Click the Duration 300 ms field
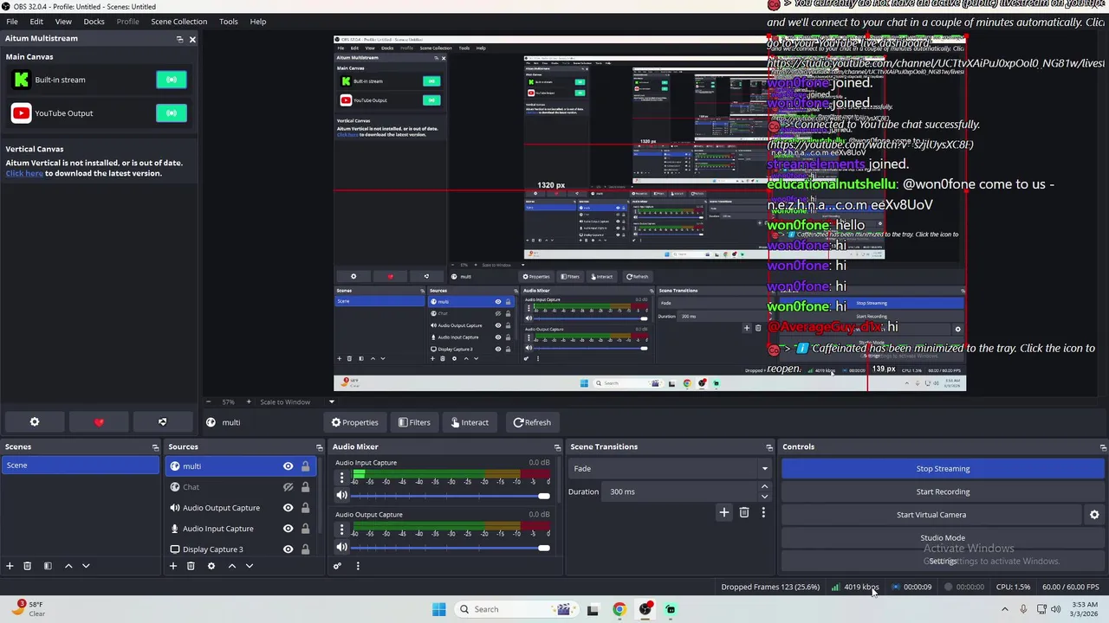 (x=679, y=491)
